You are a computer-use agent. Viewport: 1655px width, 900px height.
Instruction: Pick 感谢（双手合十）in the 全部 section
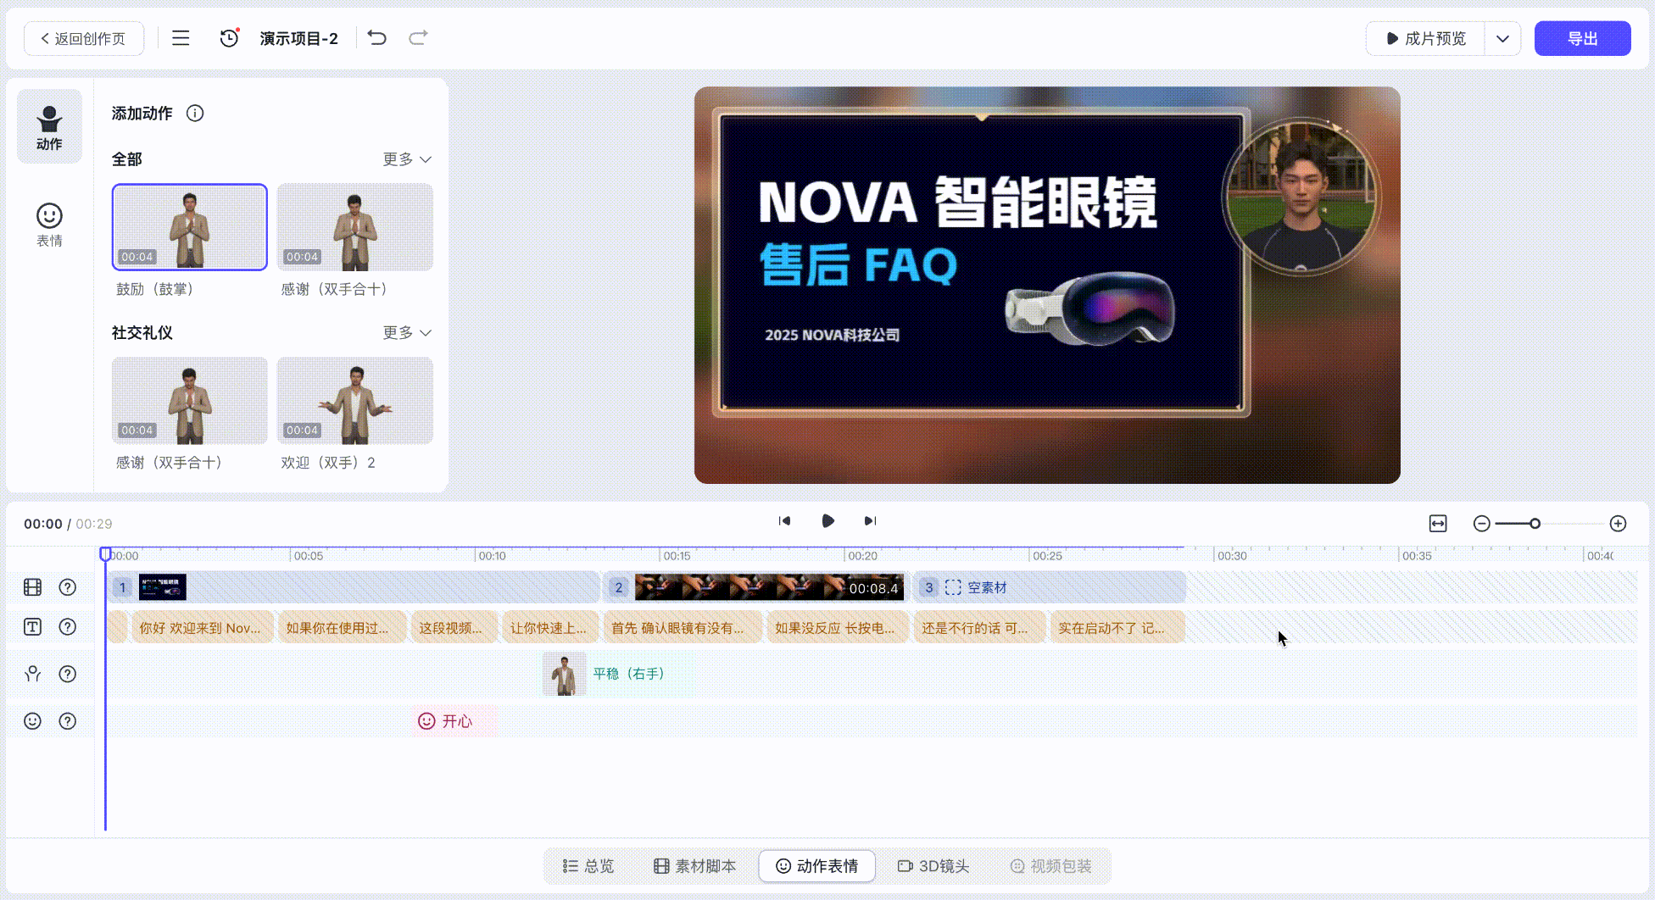pyautogui.click(x=355, y=227)
